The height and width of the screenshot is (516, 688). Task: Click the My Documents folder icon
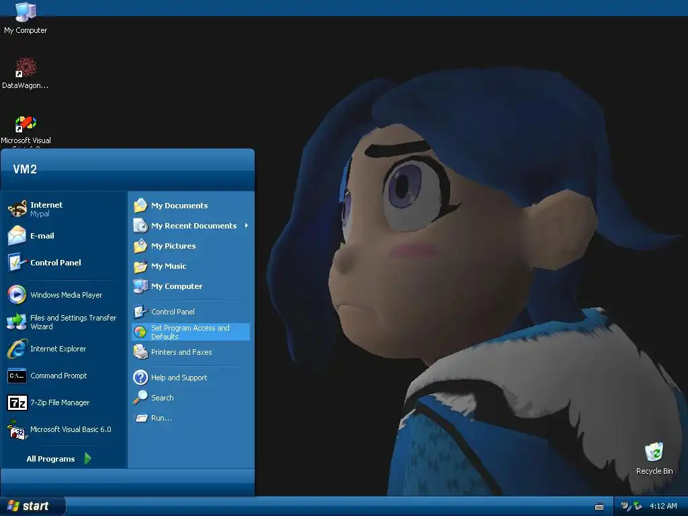[140, 206]
